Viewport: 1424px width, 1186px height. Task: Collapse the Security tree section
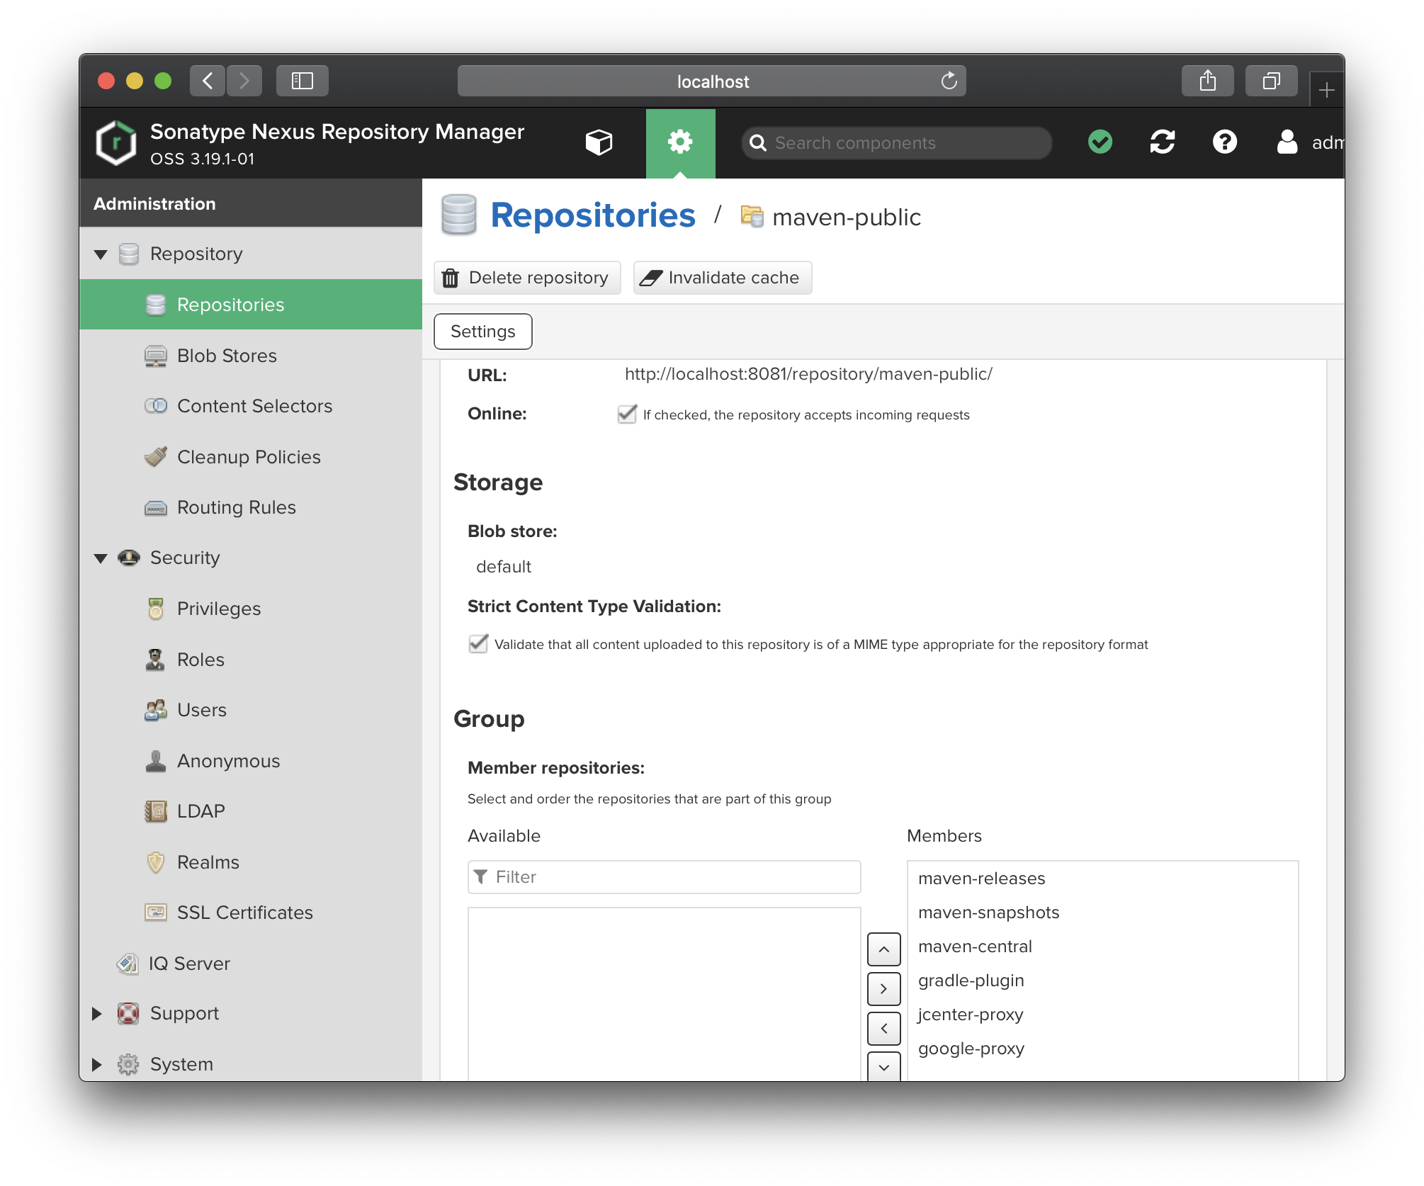click(101, 558)
